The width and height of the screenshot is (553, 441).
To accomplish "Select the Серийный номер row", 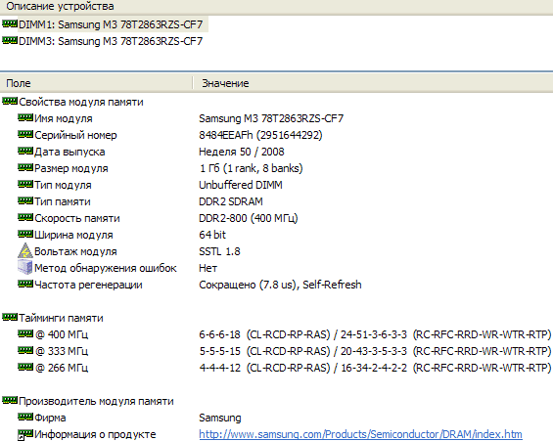I will (276, 135).
